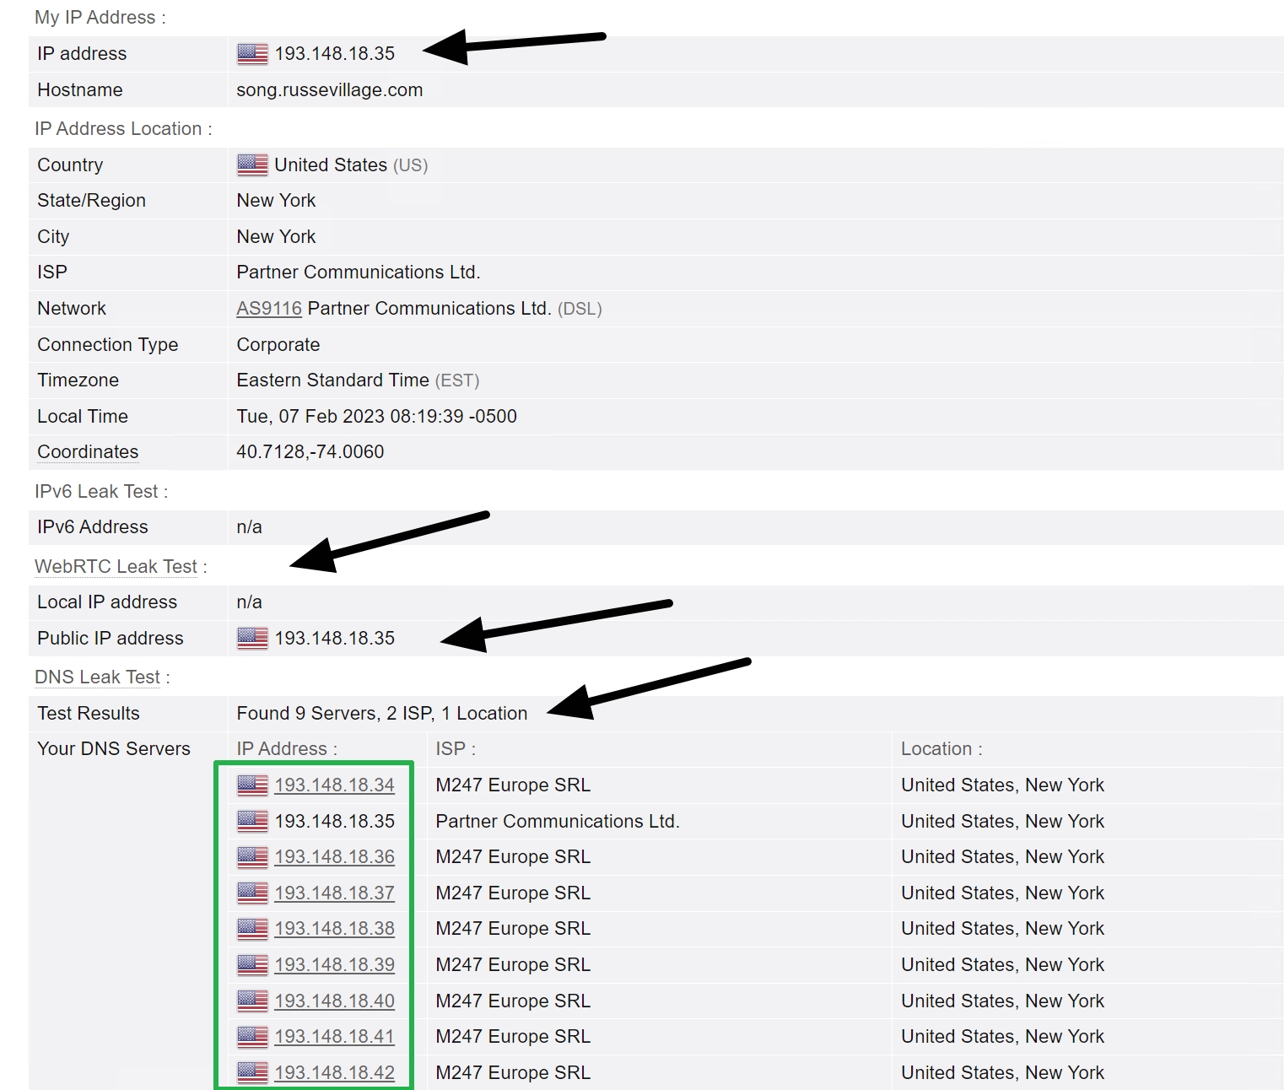
Task: Click the flag icon next to DNS server 193.148.18.41
Action: [251, 1036]
